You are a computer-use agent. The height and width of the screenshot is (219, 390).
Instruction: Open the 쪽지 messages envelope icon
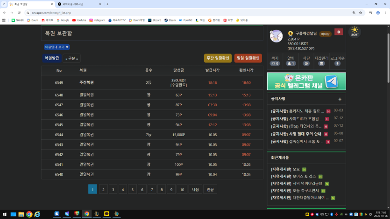click(275, 63)
